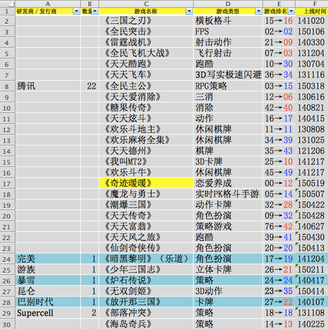Click green error indicator on cell 150519
328x329 pixels.
[297, 179]
